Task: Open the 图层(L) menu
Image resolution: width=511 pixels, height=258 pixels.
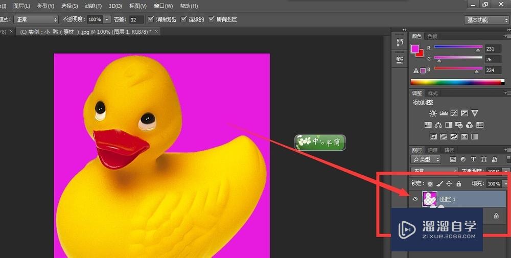Action: coord(21,6)
